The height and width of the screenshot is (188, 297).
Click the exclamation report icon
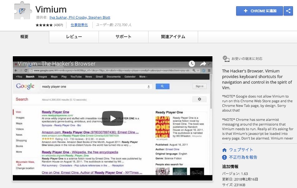coord(224,157)
